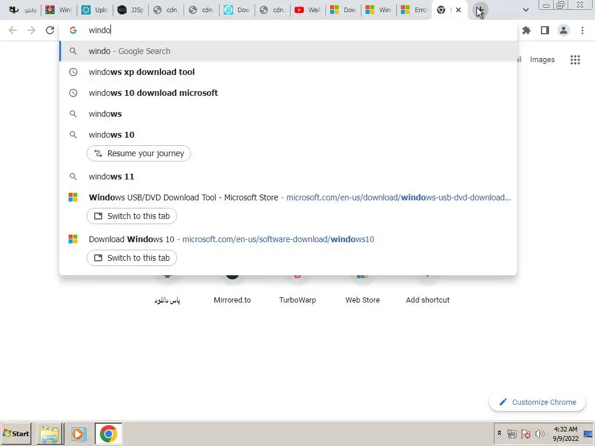Screen dimensions: 595x446
Task: Click Customize Chrome button
Action: click(537, 402)
